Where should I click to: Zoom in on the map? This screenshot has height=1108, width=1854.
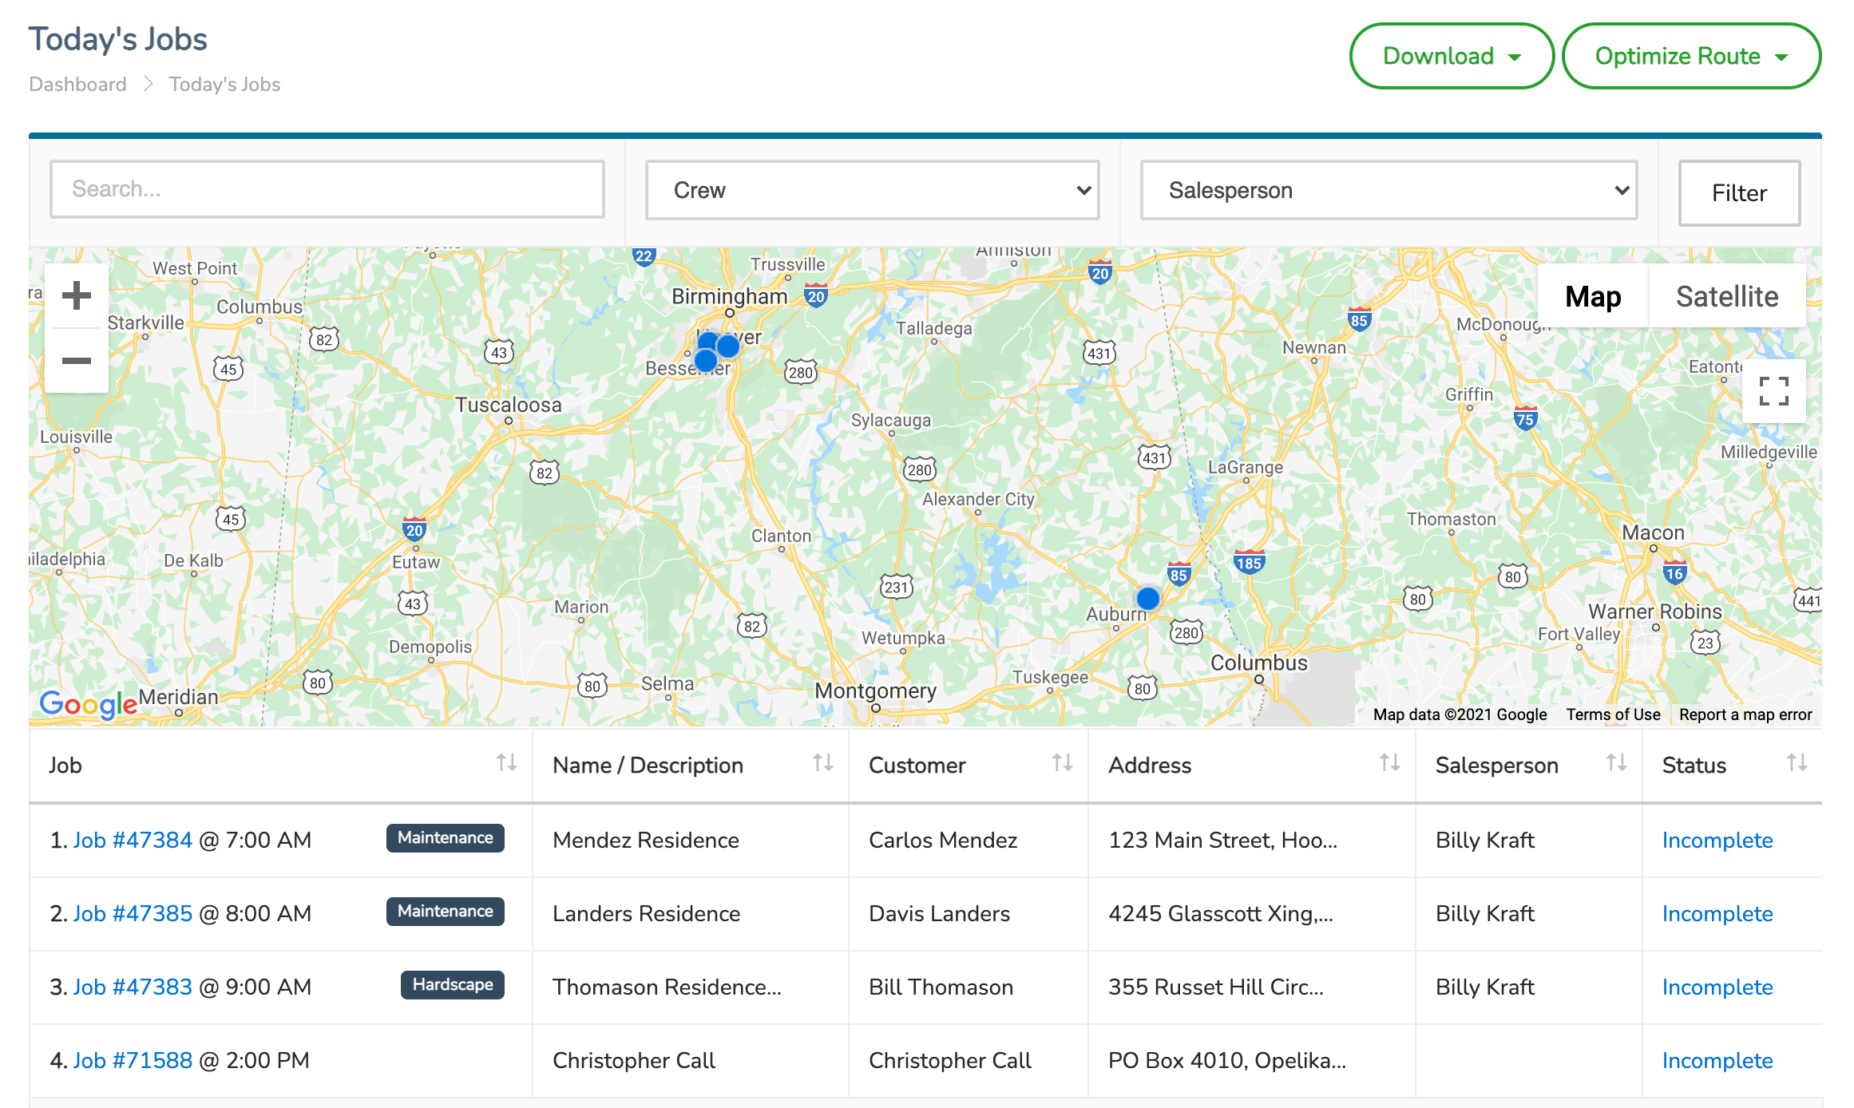coord(77,295)
